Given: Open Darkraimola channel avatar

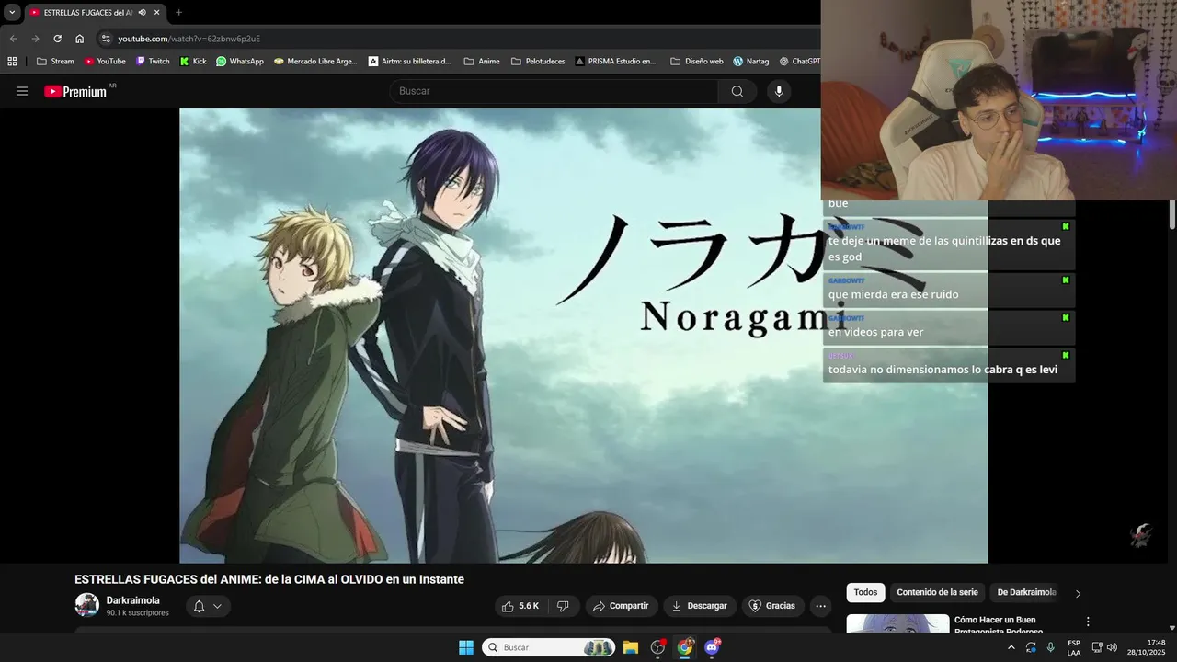Looking at the screenshot, I should 87,605.
